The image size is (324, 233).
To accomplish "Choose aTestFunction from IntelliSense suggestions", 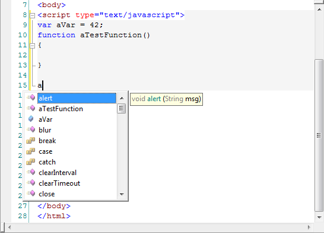I will [61, 109].
